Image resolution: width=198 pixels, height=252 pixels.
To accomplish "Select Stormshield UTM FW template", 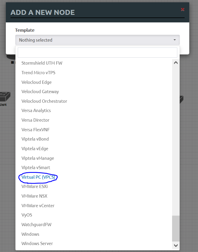I will pos(42,63).
